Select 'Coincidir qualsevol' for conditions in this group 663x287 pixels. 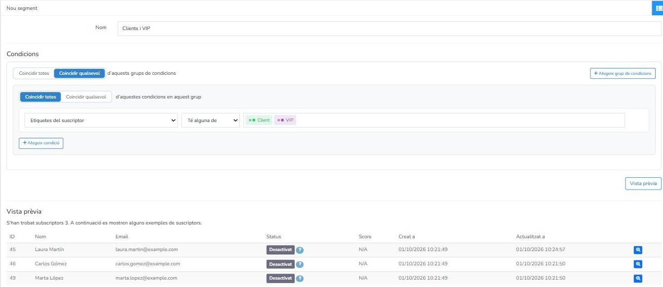click(86, 97)
